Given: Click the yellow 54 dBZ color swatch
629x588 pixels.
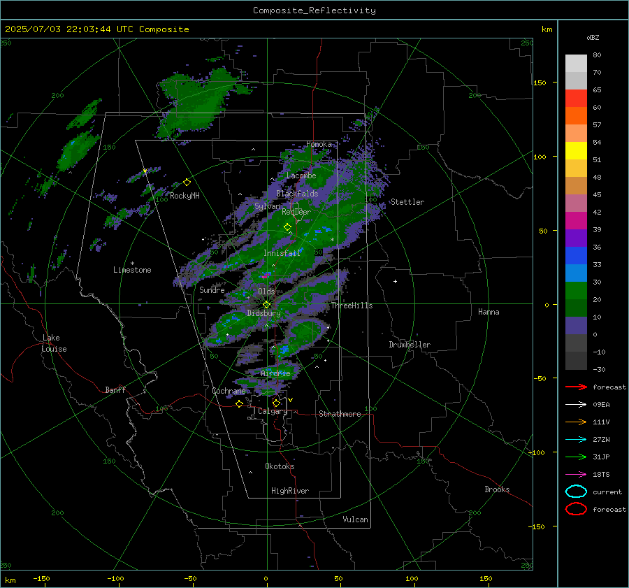Looking at the screenshot, I should click(x=576, y=150).
